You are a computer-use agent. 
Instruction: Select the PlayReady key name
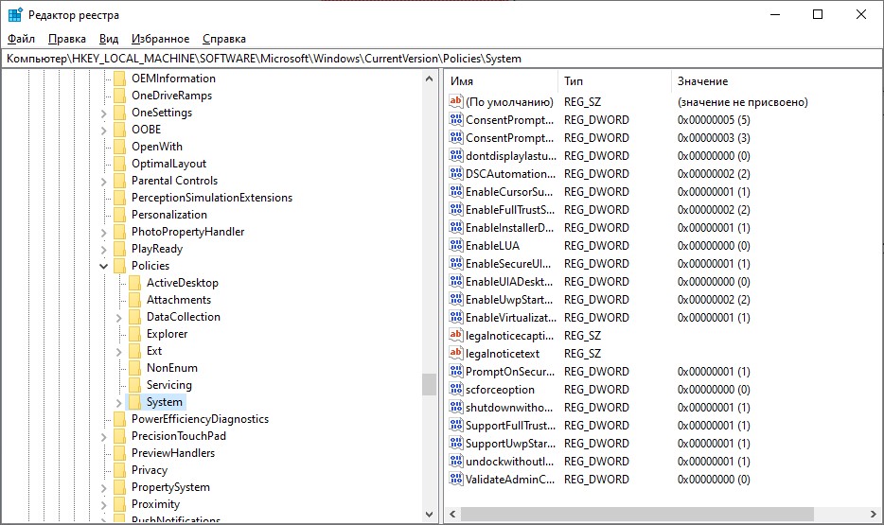coord(157,249)
